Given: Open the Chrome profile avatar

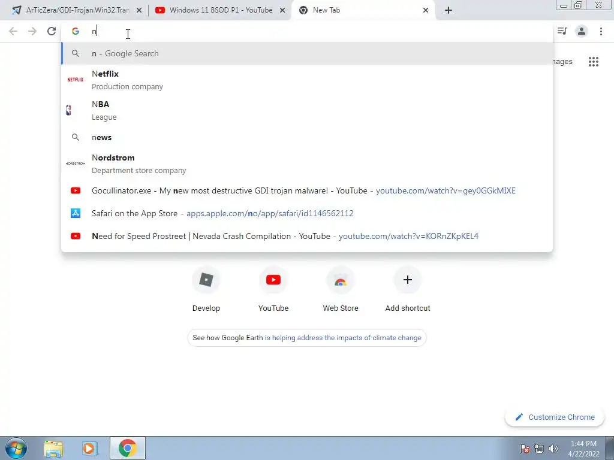Looking at the screenshot, I should (x=582, y=31).
